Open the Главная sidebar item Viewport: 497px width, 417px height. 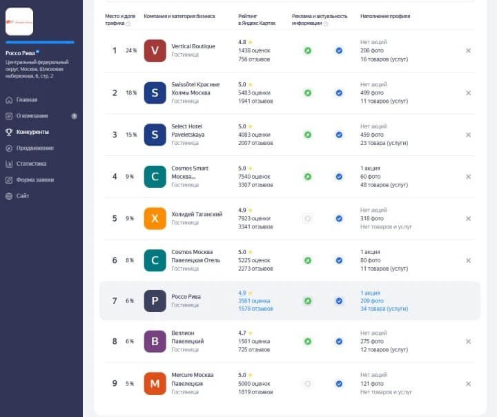coord(21,100)
